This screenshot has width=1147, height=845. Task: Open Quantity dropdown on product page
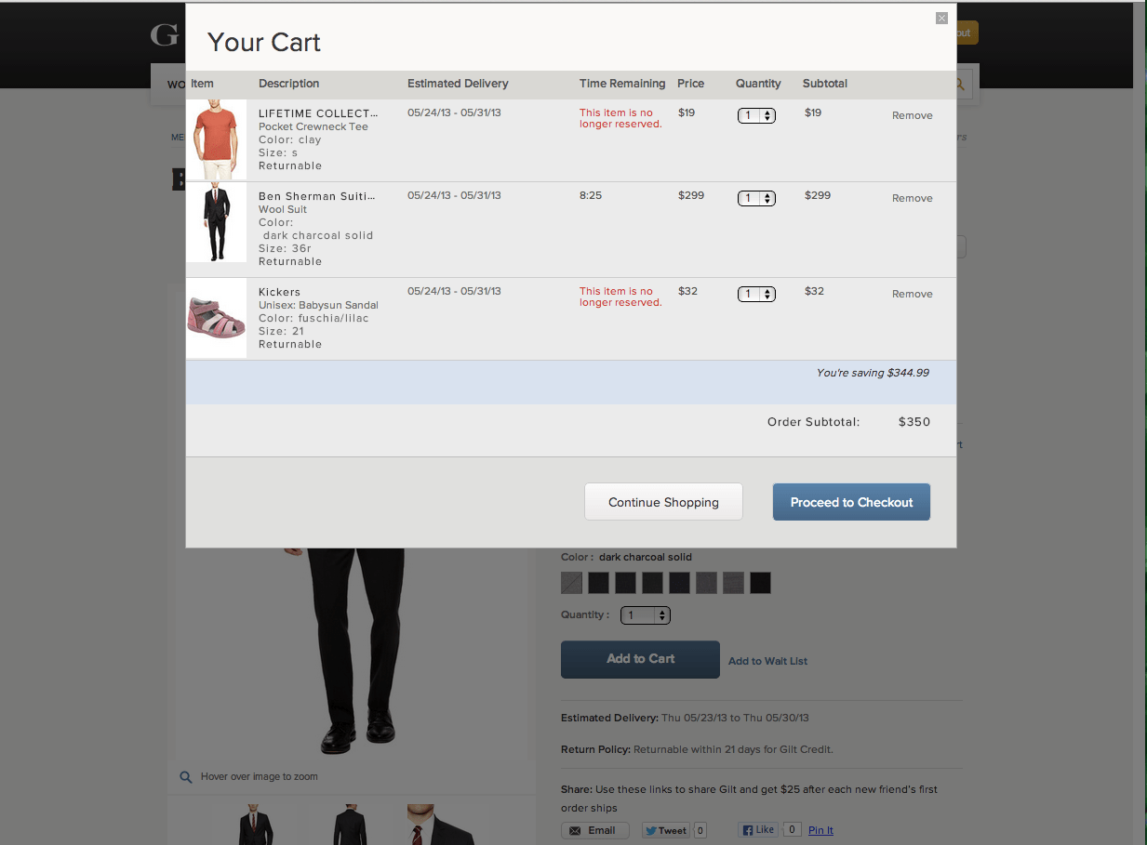click(645, 614)
